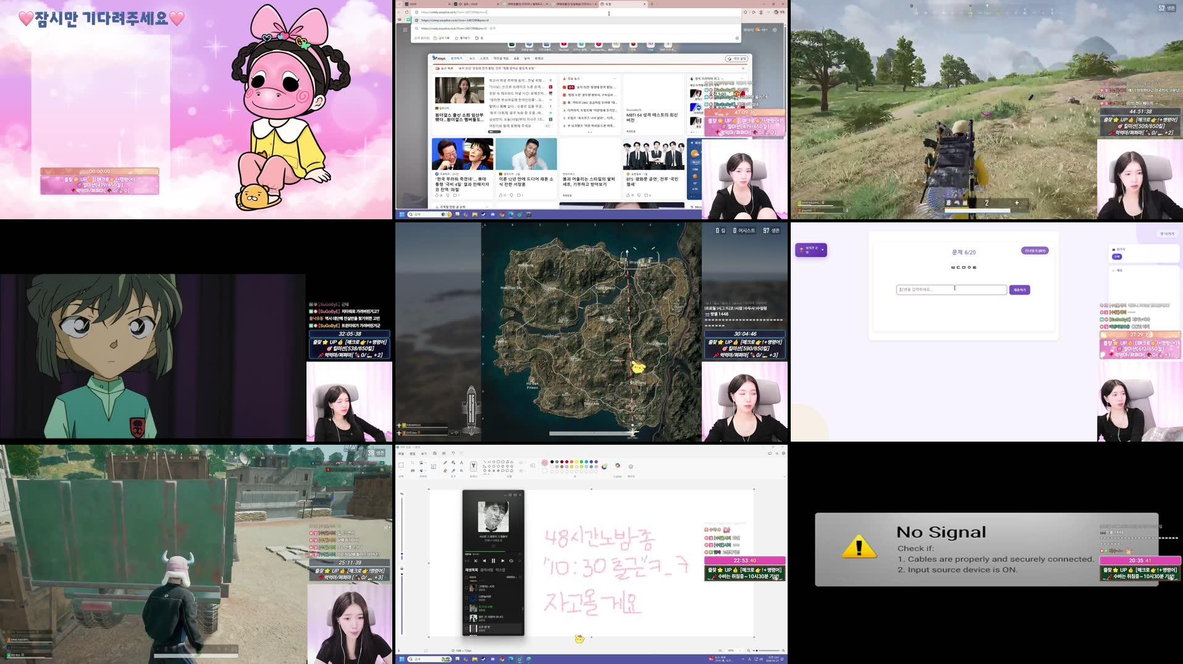Check the select-all checkbox in the Melon playlist
1183x664 pixels.
tap(467, 577)
